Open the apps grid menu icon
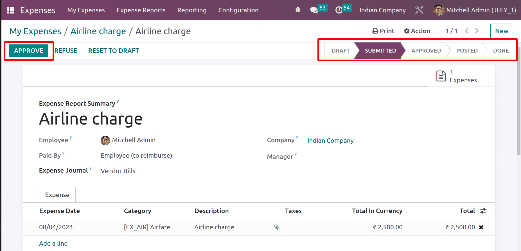This screenshot has height=251, width=521. [11, 10]
